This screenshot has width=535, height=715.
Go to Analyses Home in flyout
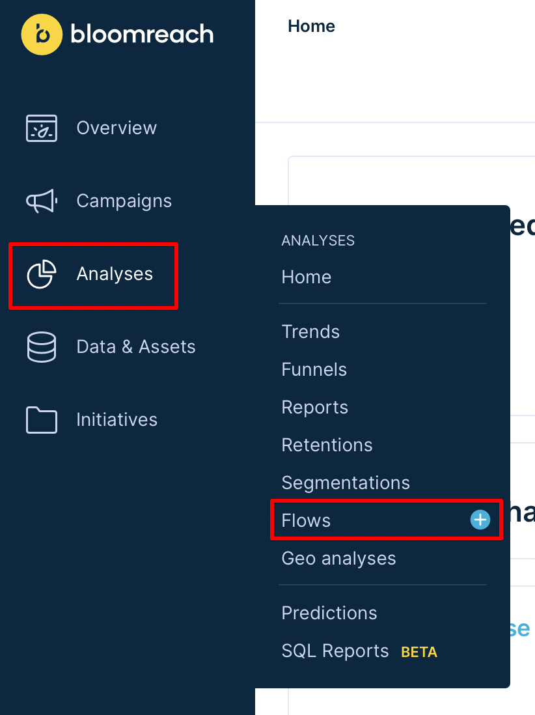[x=307, y=277]
